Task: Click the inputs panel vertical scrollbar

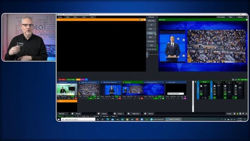Action: (193, 96)
